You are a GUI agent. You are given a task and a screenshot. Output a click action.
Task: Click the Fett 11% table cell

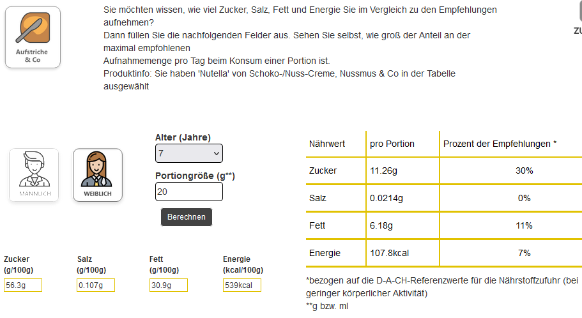coord(525,225)
